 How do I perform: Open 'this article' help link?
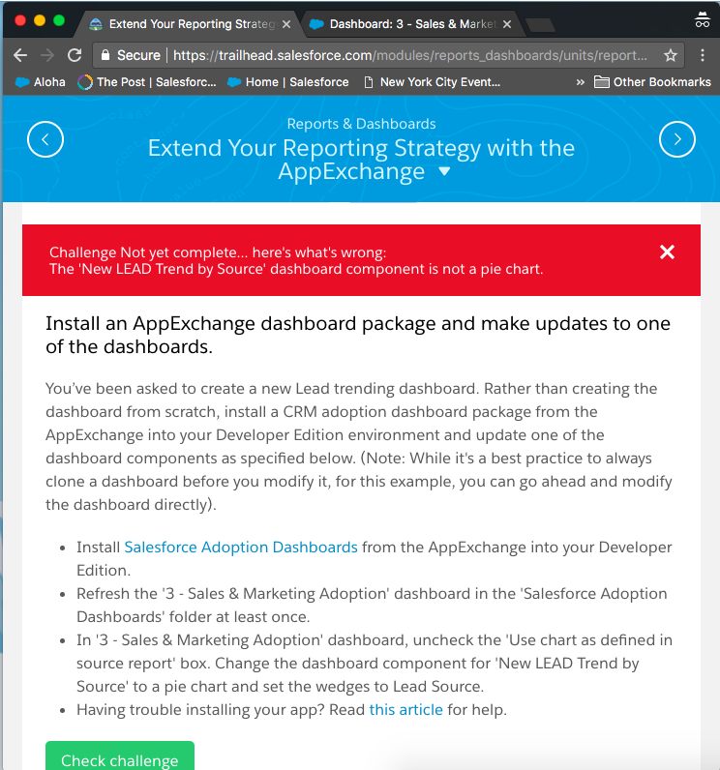406,710
